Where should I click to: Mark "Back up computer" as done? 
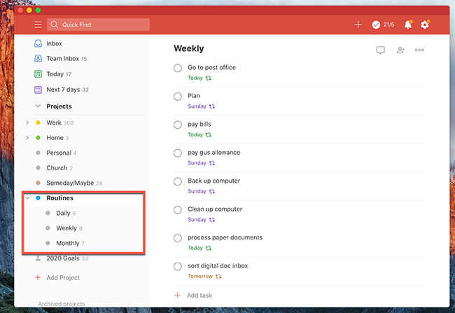click(x=178, y=181)
